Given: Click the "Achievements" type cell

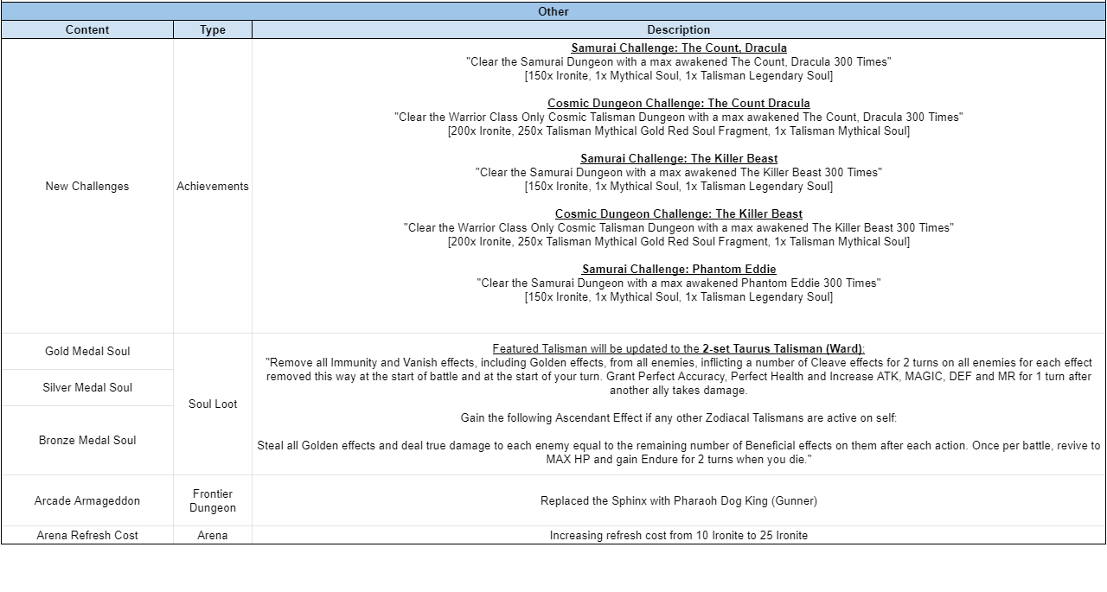Looking at the screenshot, I should [x=212, y=186].
